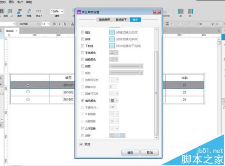The width and height of the screenshot is (225, 166).
Task: Click the opacity 100 input field
Action: [113, 107]
